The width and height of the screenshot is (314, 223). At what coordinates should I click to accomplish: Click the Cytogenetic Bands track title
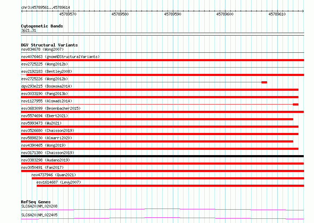[42, 26]
